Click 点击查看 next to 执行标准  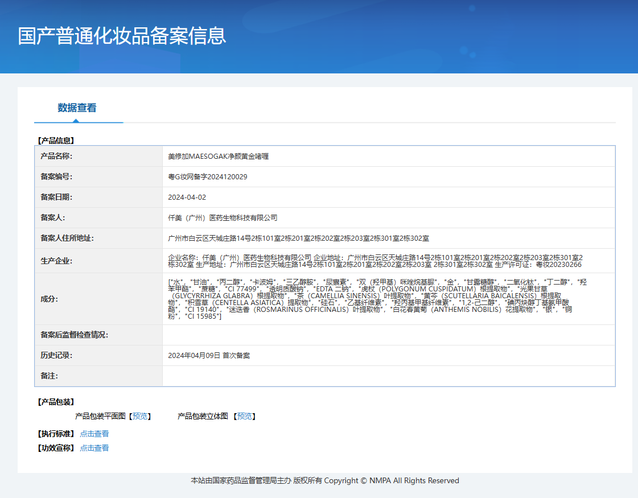pos(94,434)
